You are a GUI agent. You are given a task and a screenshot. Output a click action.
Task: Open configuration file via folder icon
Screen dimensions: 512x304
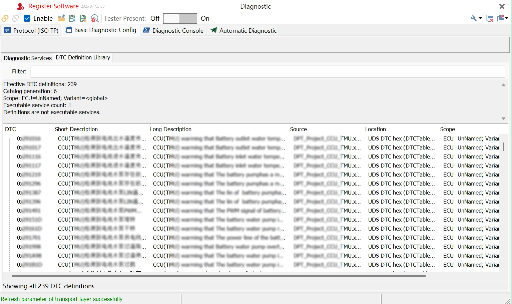pyautogui.click(x=61, y=18)
